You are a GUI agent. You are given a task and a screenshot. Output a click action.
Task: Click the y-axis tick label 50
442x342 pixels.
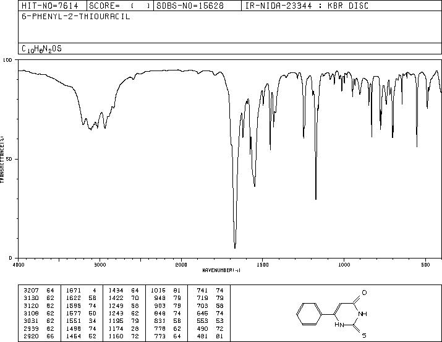coord(9,159)
